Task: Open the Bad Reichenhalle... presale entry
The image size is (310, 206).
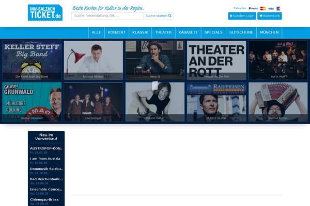Action: 47,179
